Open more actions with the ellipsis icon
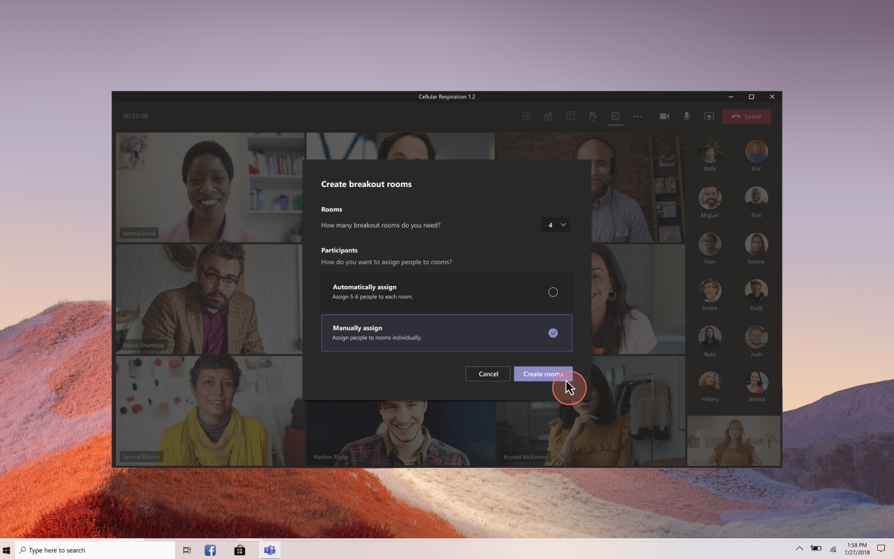Image resolution: width=894 pixels, height=559 pixels. pyautogui.click(x=637, y=116)
